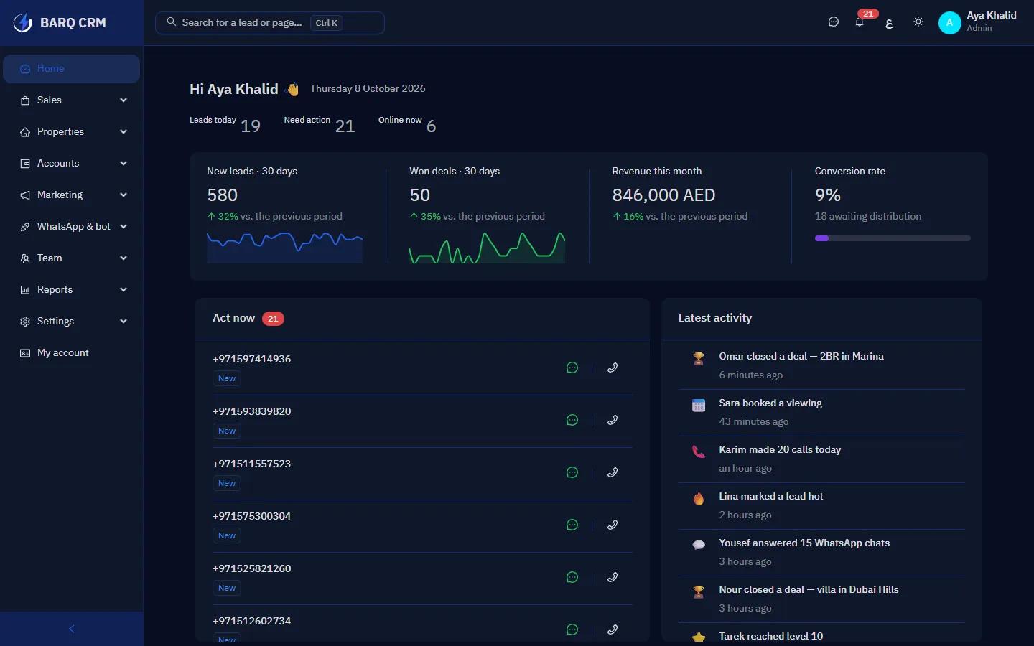Viewport: 1034px width, 646px height.
Task: Toggle light theme with the sun icon
Action: coord(918,22)
